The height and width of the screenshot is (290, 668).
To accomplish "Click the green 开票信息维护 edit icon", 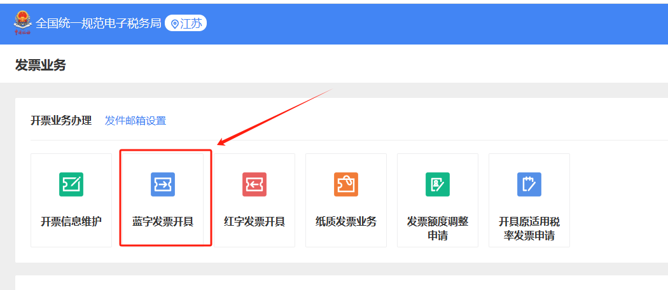I will click(71, 184).
